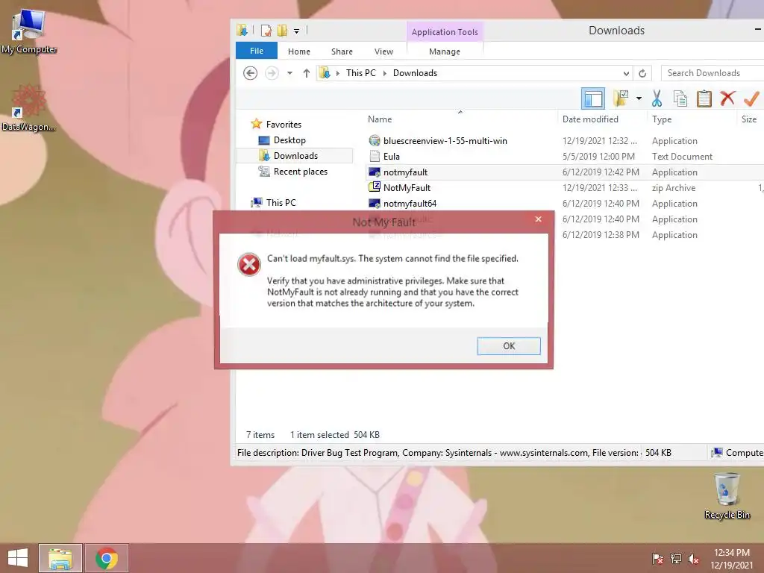Switch to the Home ribbon tab
The image size is (764, 573).
298,51
